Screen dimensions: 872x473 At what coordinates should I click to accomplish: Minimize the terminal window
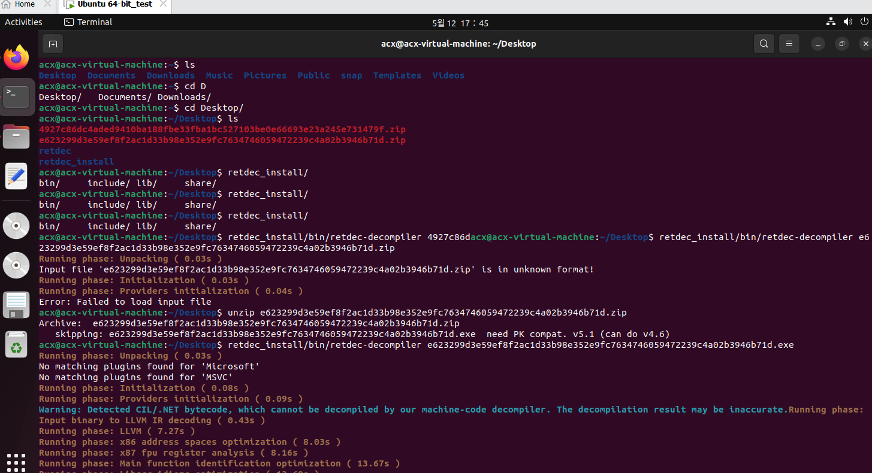point(818,44)
